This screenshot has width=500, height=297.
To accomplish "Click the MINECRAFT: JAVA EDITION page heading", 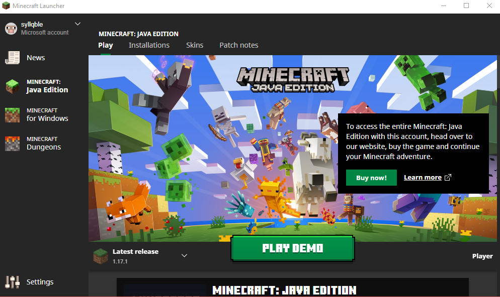I will tap(138, 34).
